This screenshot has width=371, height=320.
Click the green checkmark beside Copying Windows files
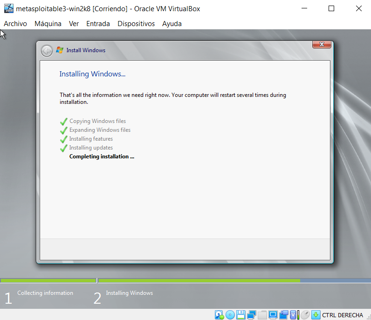click(x=64, y=122)
